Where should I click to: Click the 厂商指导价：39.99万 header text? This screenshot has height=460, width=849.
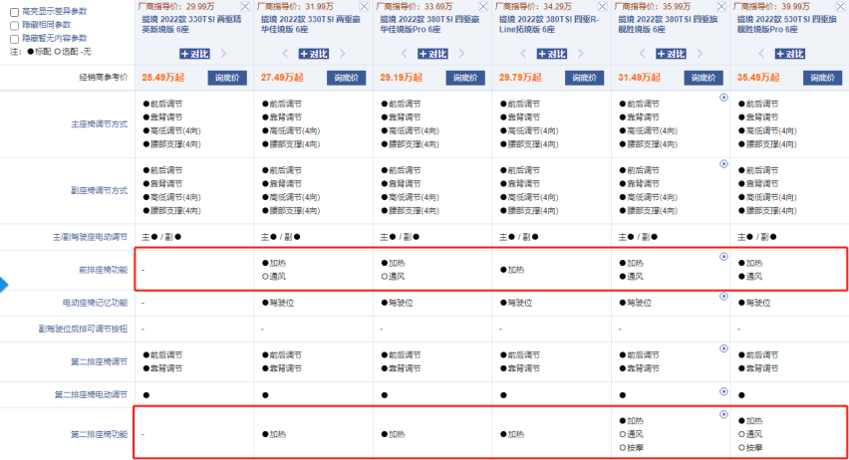[x=771, y=7]
